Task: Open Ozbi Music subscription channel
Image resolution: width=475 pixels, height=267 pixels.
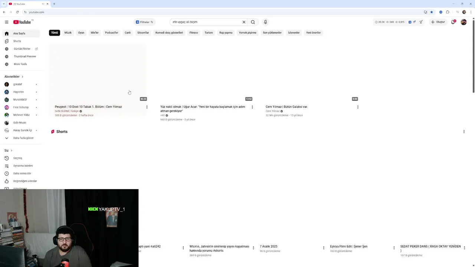Action: [21, 123]
